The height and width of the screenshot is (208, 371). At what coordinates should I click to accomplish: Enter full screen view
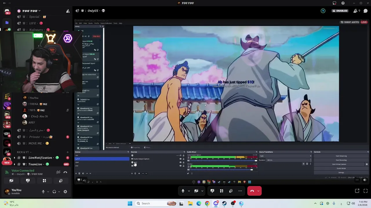pyautogui.click(x=365, y=191)
